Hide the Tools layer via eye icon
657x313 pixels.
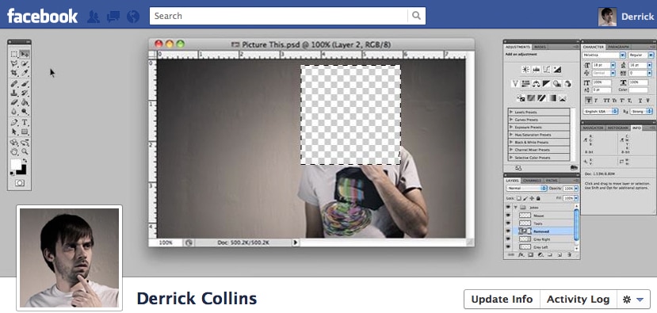click(509, 223)
